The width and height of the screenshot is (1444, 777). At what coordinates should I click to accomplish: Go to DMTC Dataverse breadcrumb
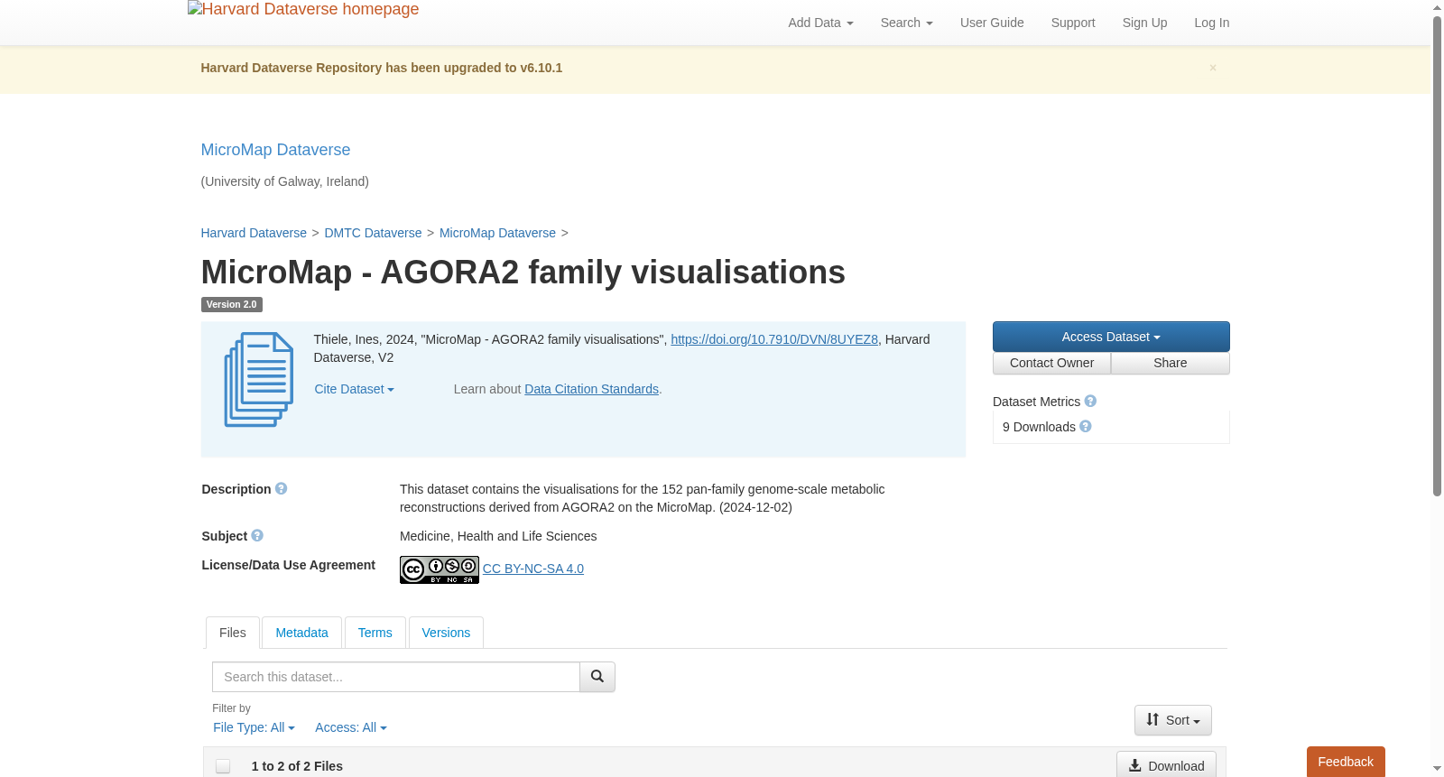click(x=373, y=233)
